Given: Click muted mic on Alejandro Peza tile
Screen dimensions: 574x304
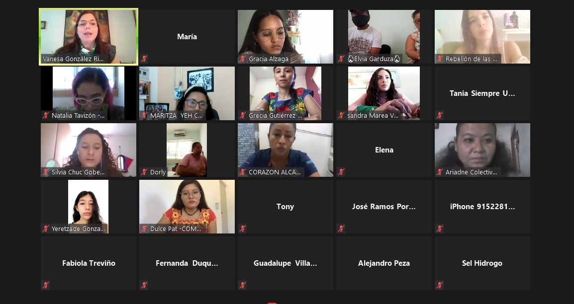Looking at the screenshot, I should click(341, 285).
